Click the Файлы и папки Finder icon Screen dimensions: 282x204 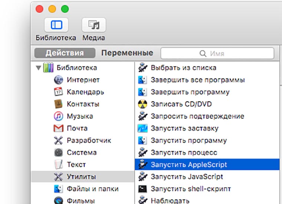(x=59, y=189)
